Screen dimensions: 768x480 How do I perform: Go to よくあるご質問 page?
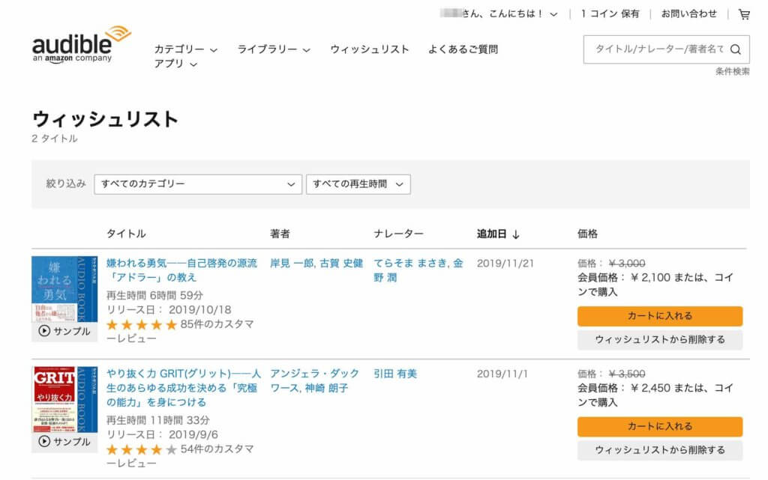(463, 49)
